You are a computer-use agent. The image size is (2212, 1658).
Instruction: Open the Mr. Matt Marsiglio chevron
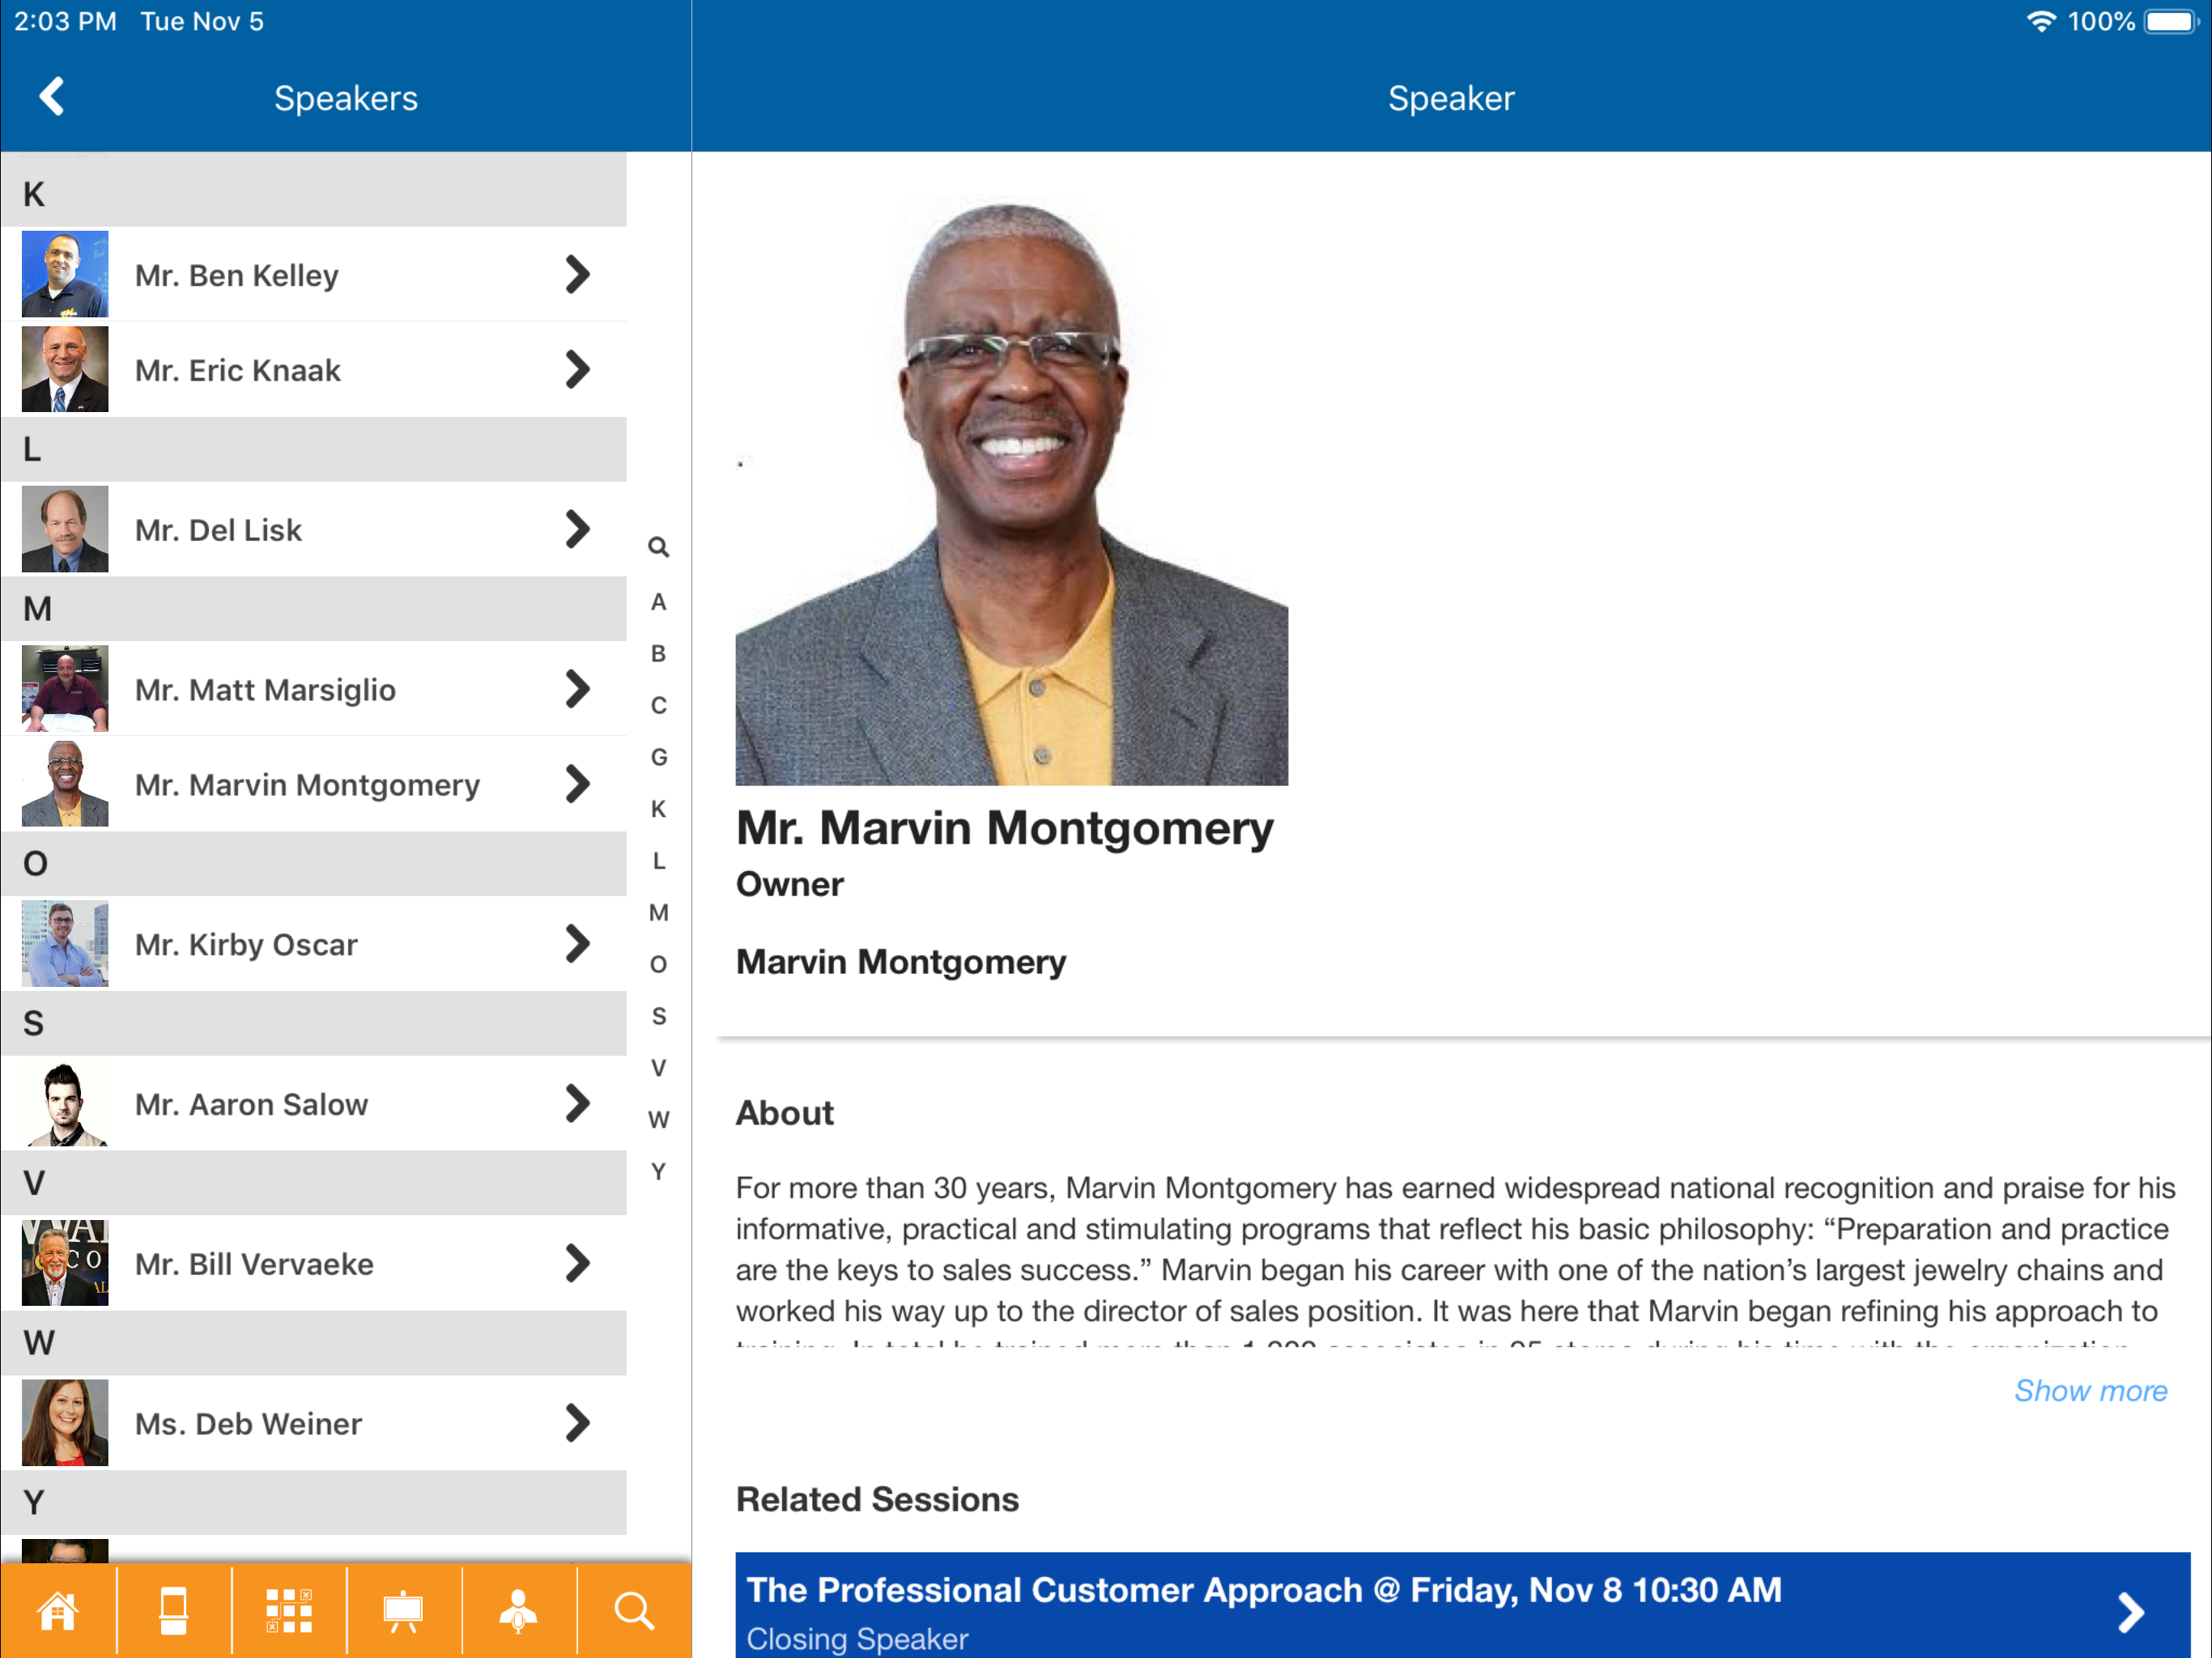577,689
